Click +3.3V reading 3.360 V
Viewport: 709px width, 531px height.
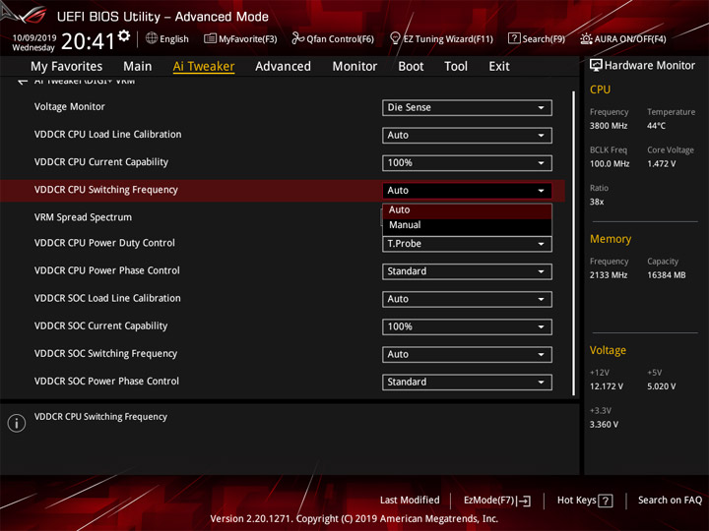point(604,425)
